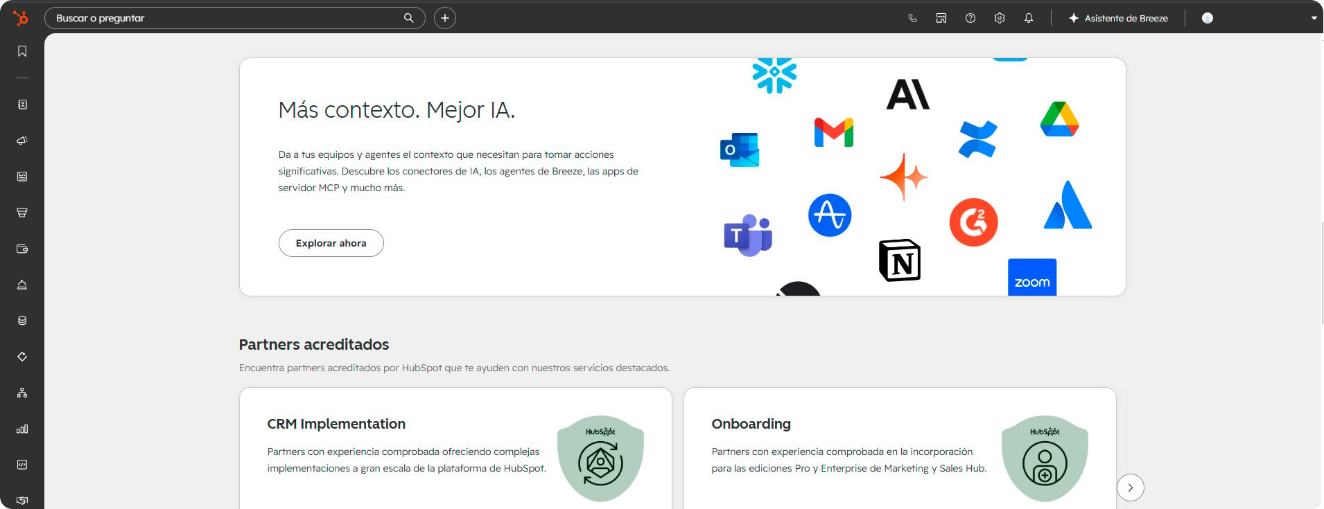Open the Commerce wallet sidebar icon
This screenshot has height=509, width=1324.
(x=22, y=249)
